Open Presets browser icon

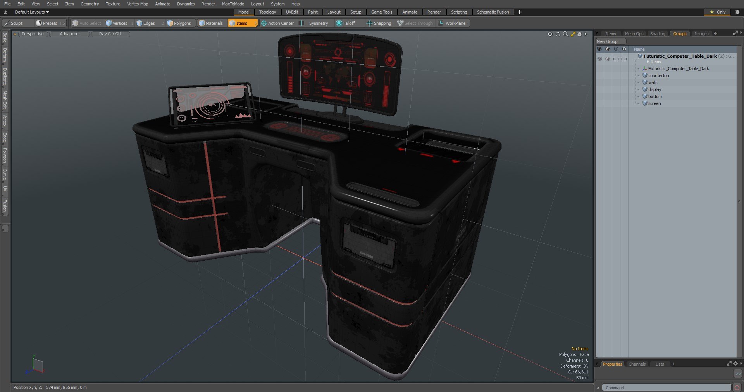click(x=39, y=23)
